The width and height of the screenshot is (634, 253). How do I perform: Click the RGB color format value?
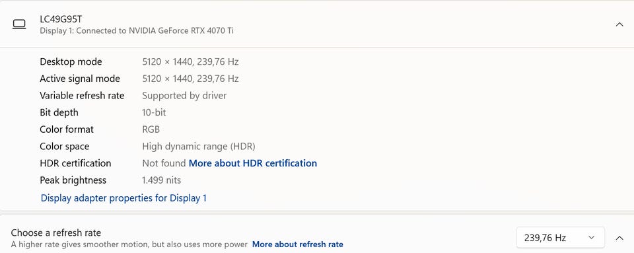151,129
